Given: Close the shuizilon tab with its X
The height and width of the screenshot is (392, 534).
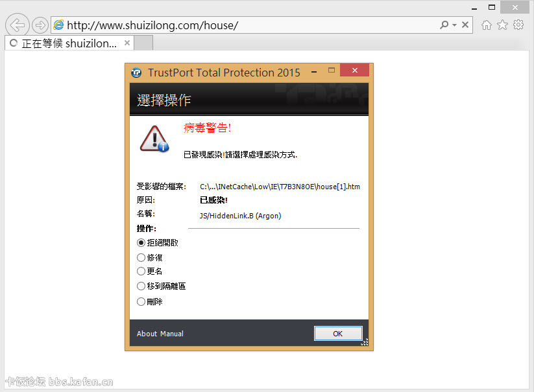Looking at the screenshot, I should 127,43.
